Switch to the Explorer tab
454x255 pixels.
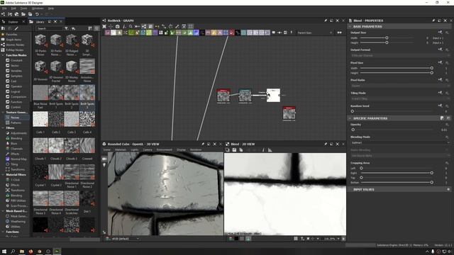(x=13, y=22)
